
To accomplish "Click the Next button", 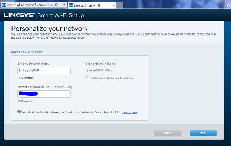I will pos(203,133).
